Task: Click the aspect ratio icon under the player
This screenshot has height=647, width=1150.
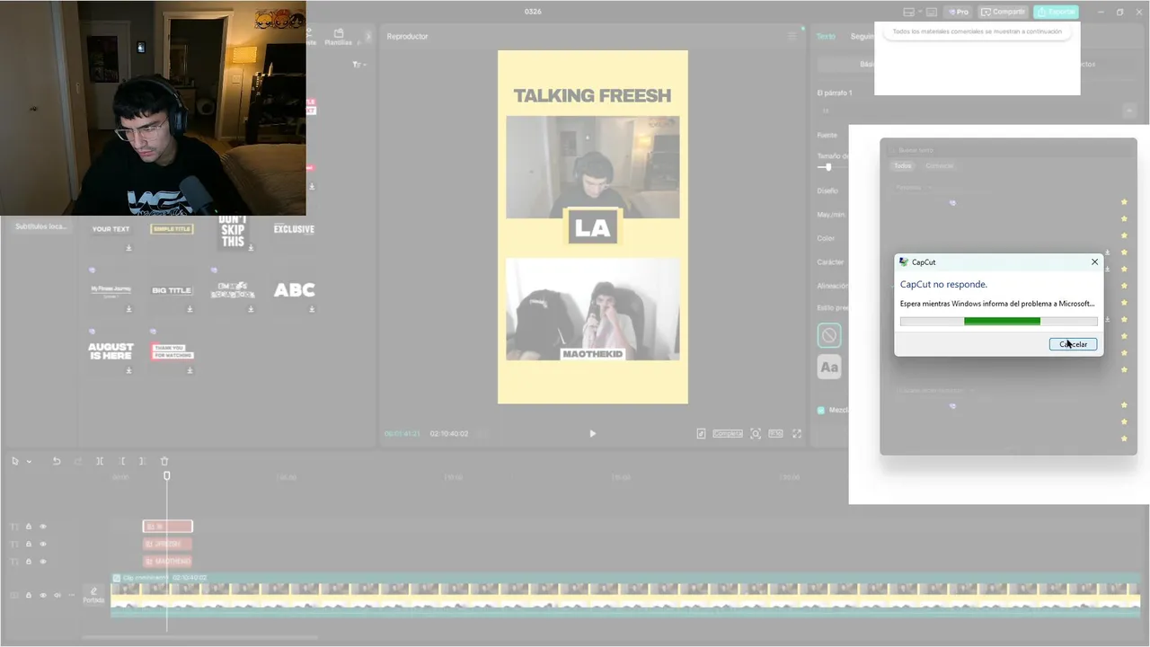Action: coord(775,433)
